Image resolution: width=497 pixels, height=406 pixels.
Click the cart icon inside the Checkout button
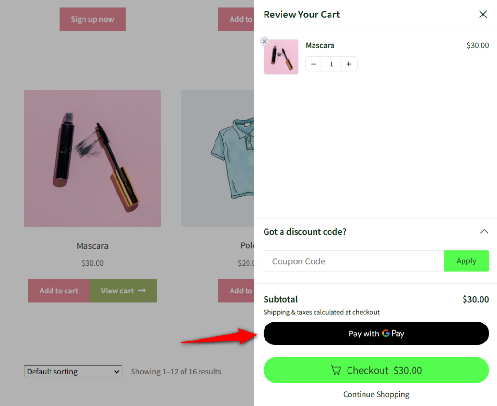pyautogui.click(x=336, y=370)
